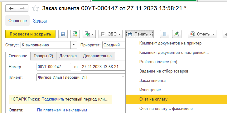
Task: Choose Комплект документов с настройкой...
Action: [176, 53]
